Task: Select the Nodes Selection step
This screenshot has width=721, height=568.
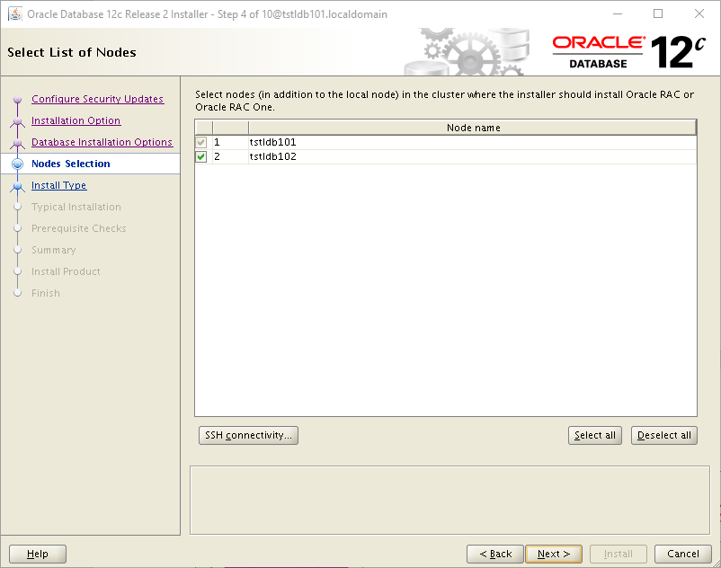Action: [x=71, y=164]
